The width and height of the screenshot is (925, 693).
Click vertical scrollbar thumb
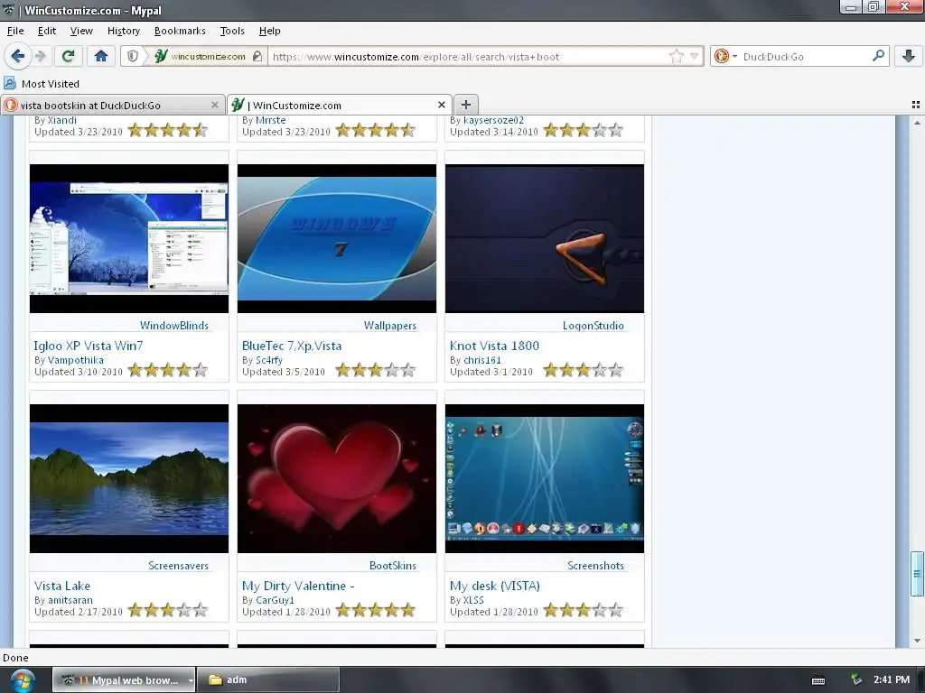[x=916, y=573]
